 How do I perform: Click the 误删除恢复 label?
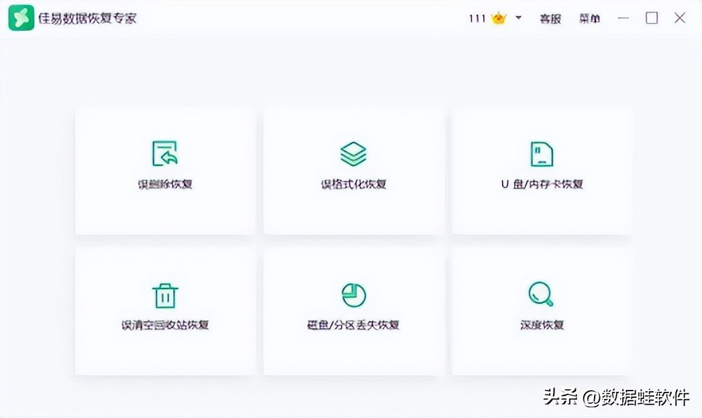pyautogui.click(x=165, y=184)
